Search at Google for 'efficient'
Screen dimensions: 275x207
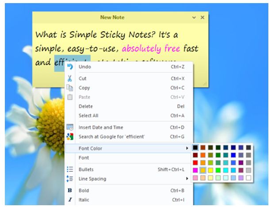coord(129,136)
